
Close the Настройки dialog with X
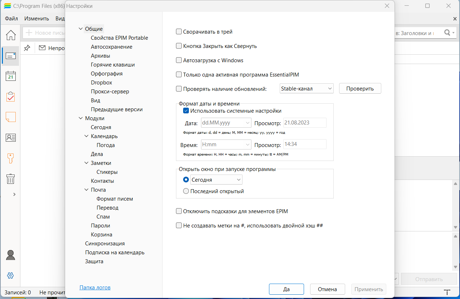tap(387, 6)
